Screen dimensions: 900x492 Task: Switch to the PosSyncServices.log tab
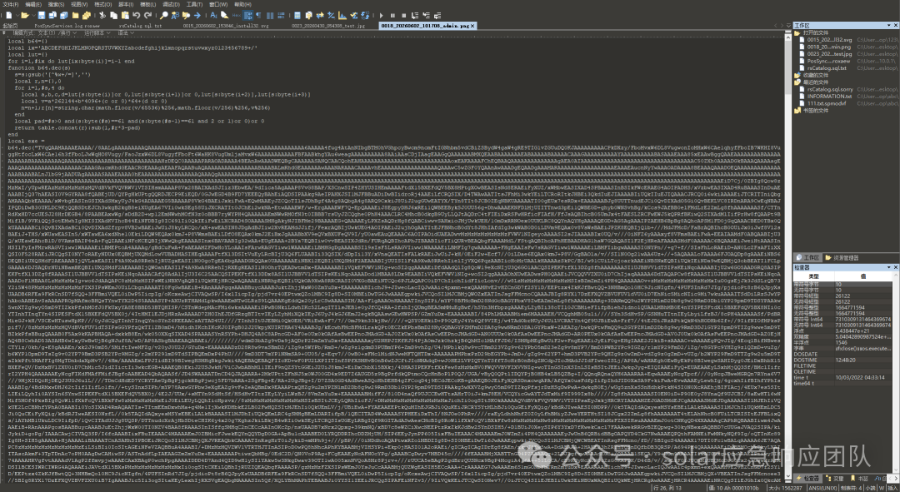tap(67, 26)
